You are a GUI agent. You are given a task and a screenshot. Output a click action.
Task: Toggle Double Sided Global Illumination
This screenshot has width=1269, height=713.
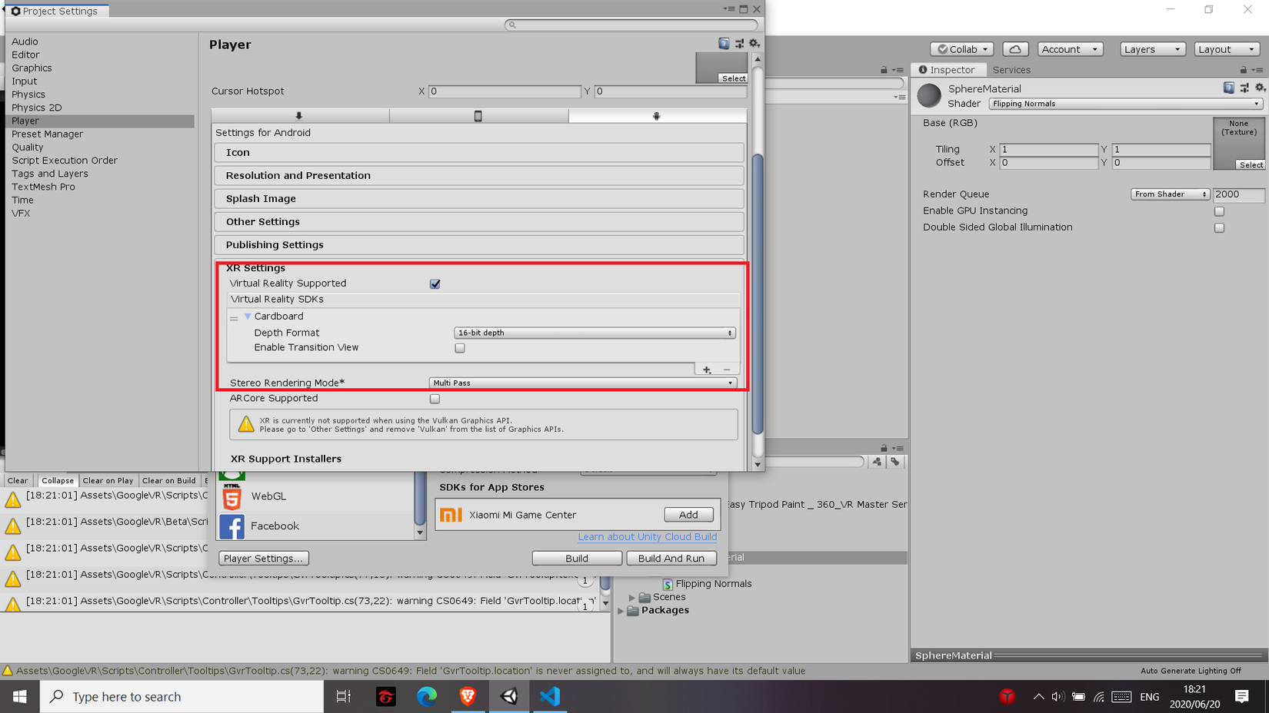pyautogui.click(x=1219, y=228)
